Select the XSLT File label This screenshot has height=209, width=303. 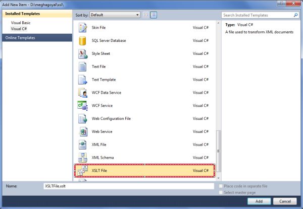click(99, 171)
